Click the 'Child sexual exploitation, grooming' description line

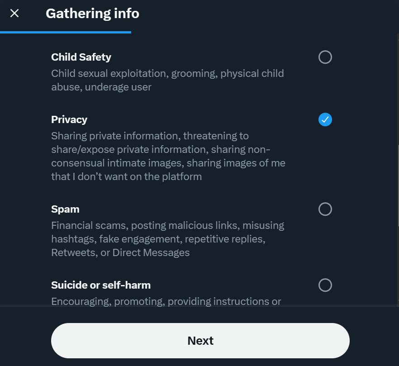click(167, 73)
